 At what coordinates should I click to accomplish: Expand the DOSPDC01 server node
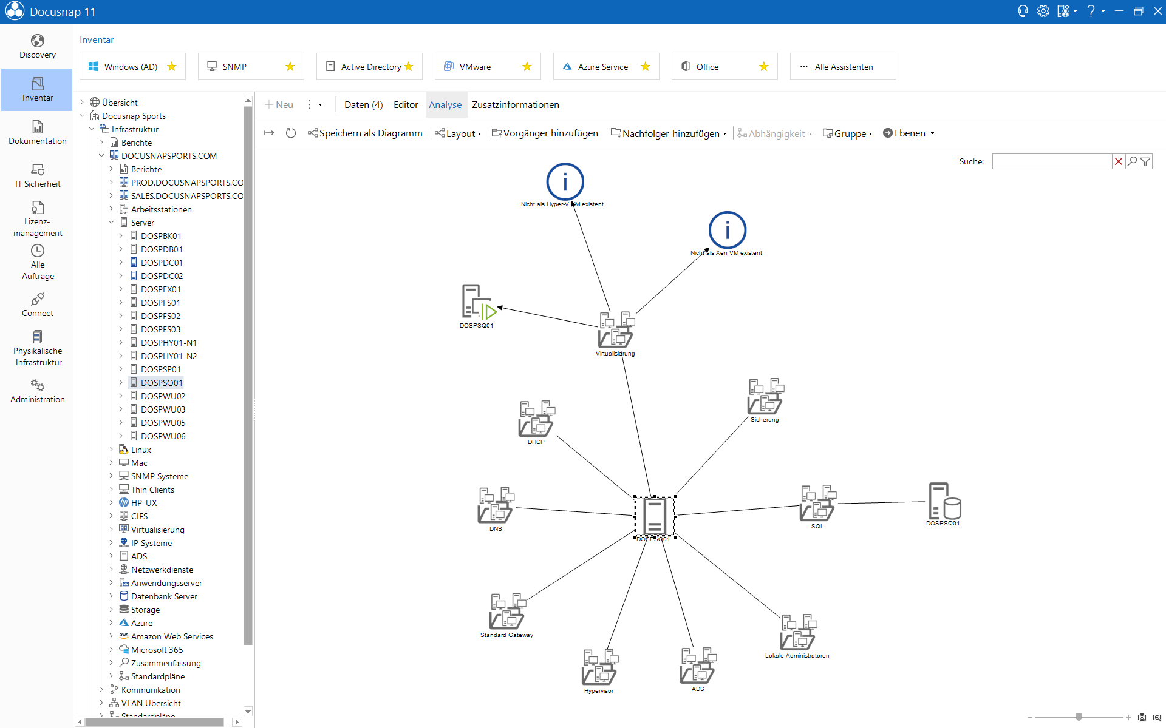(121, 262)
